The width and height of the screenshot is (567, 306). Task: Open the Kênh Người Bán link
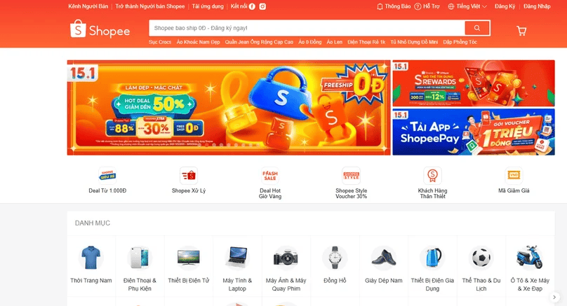tap(88, 6)
